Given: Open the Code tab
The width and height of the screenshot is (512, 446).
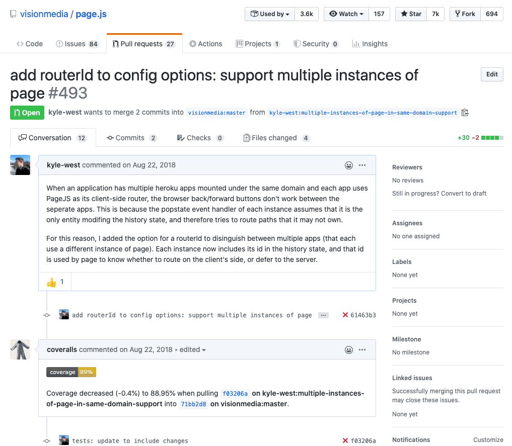Looking at the screenshot, I should pyautogui.click(x=30, y=44).
